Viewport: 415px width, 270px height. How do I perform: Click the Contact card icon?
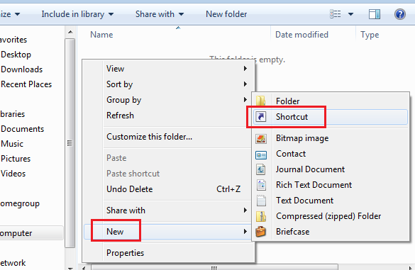coord(261,154)
